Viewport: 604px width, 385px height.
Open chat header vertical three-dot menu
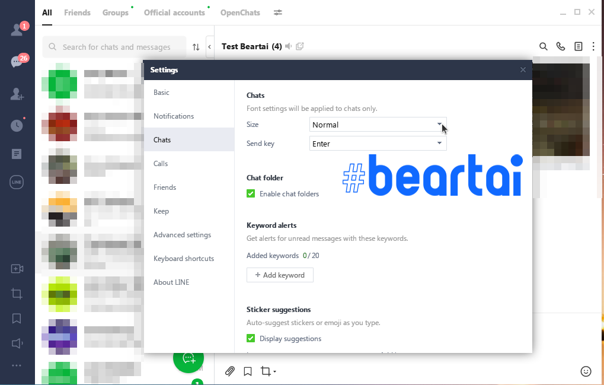coord(593,46)
